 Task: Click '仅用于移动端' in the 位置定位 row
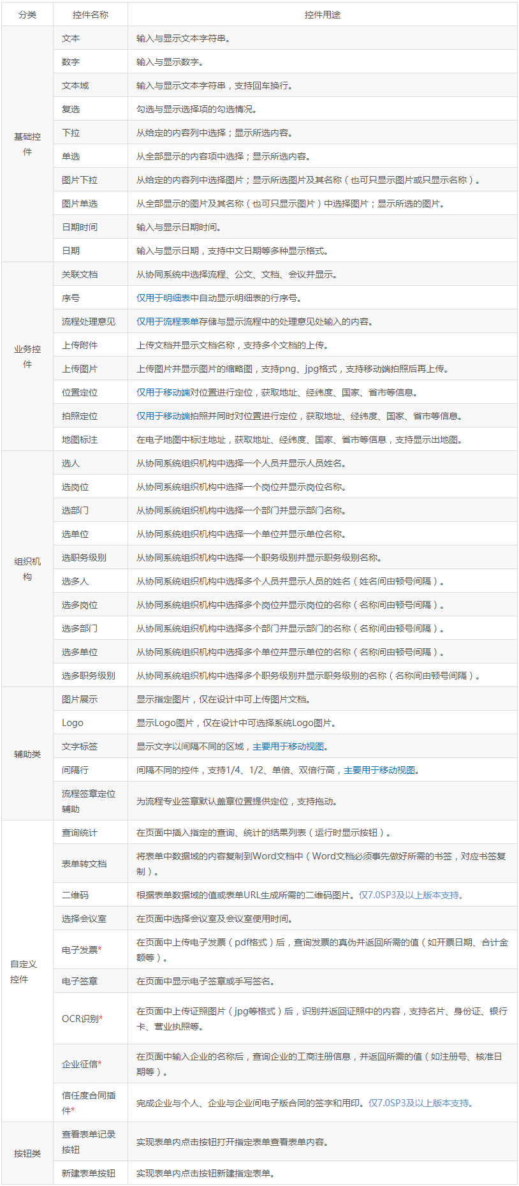[x=163, y=392]
